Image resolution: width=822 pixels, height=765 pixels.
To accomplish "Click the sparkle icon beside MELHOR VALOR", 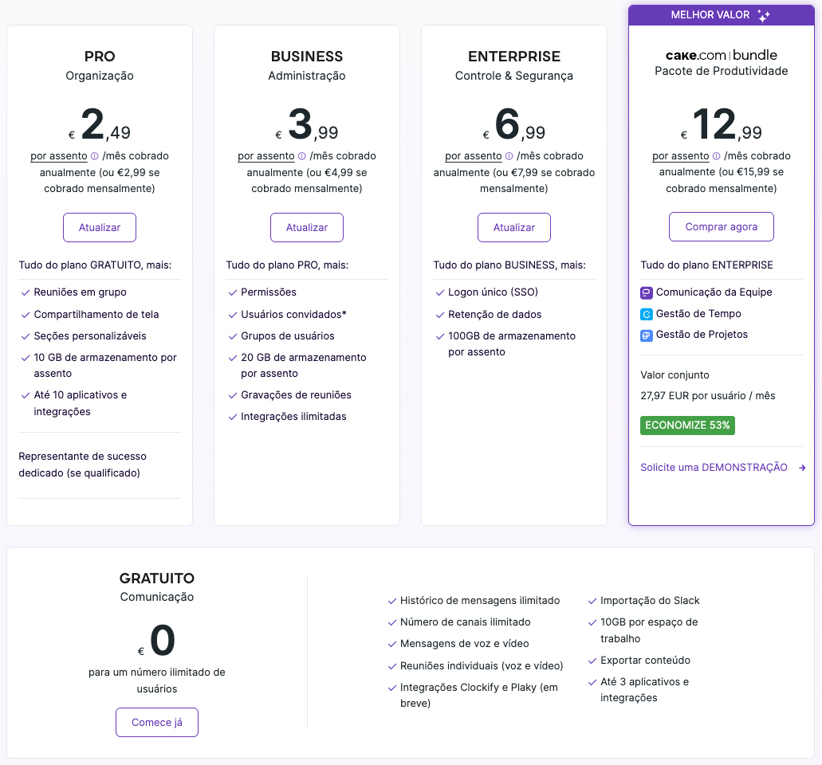I will [x=763, y=15].
